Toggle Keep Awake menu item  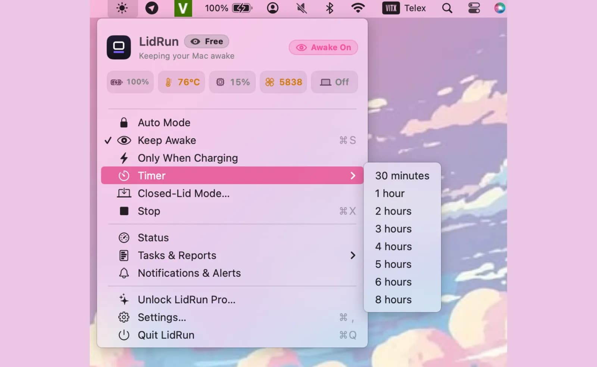tap(232, 140)
